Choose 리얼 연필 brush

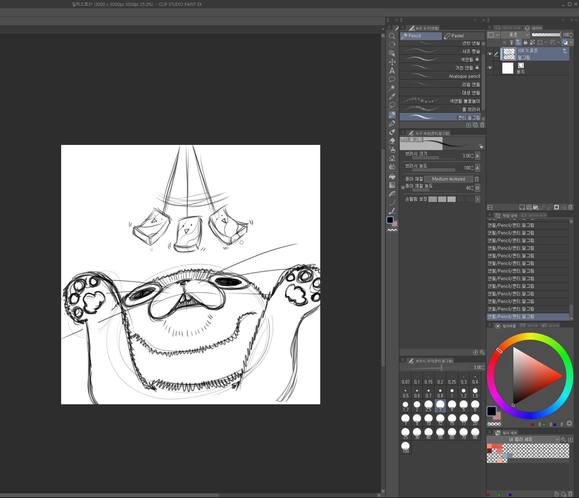click(x=440, y=84)
